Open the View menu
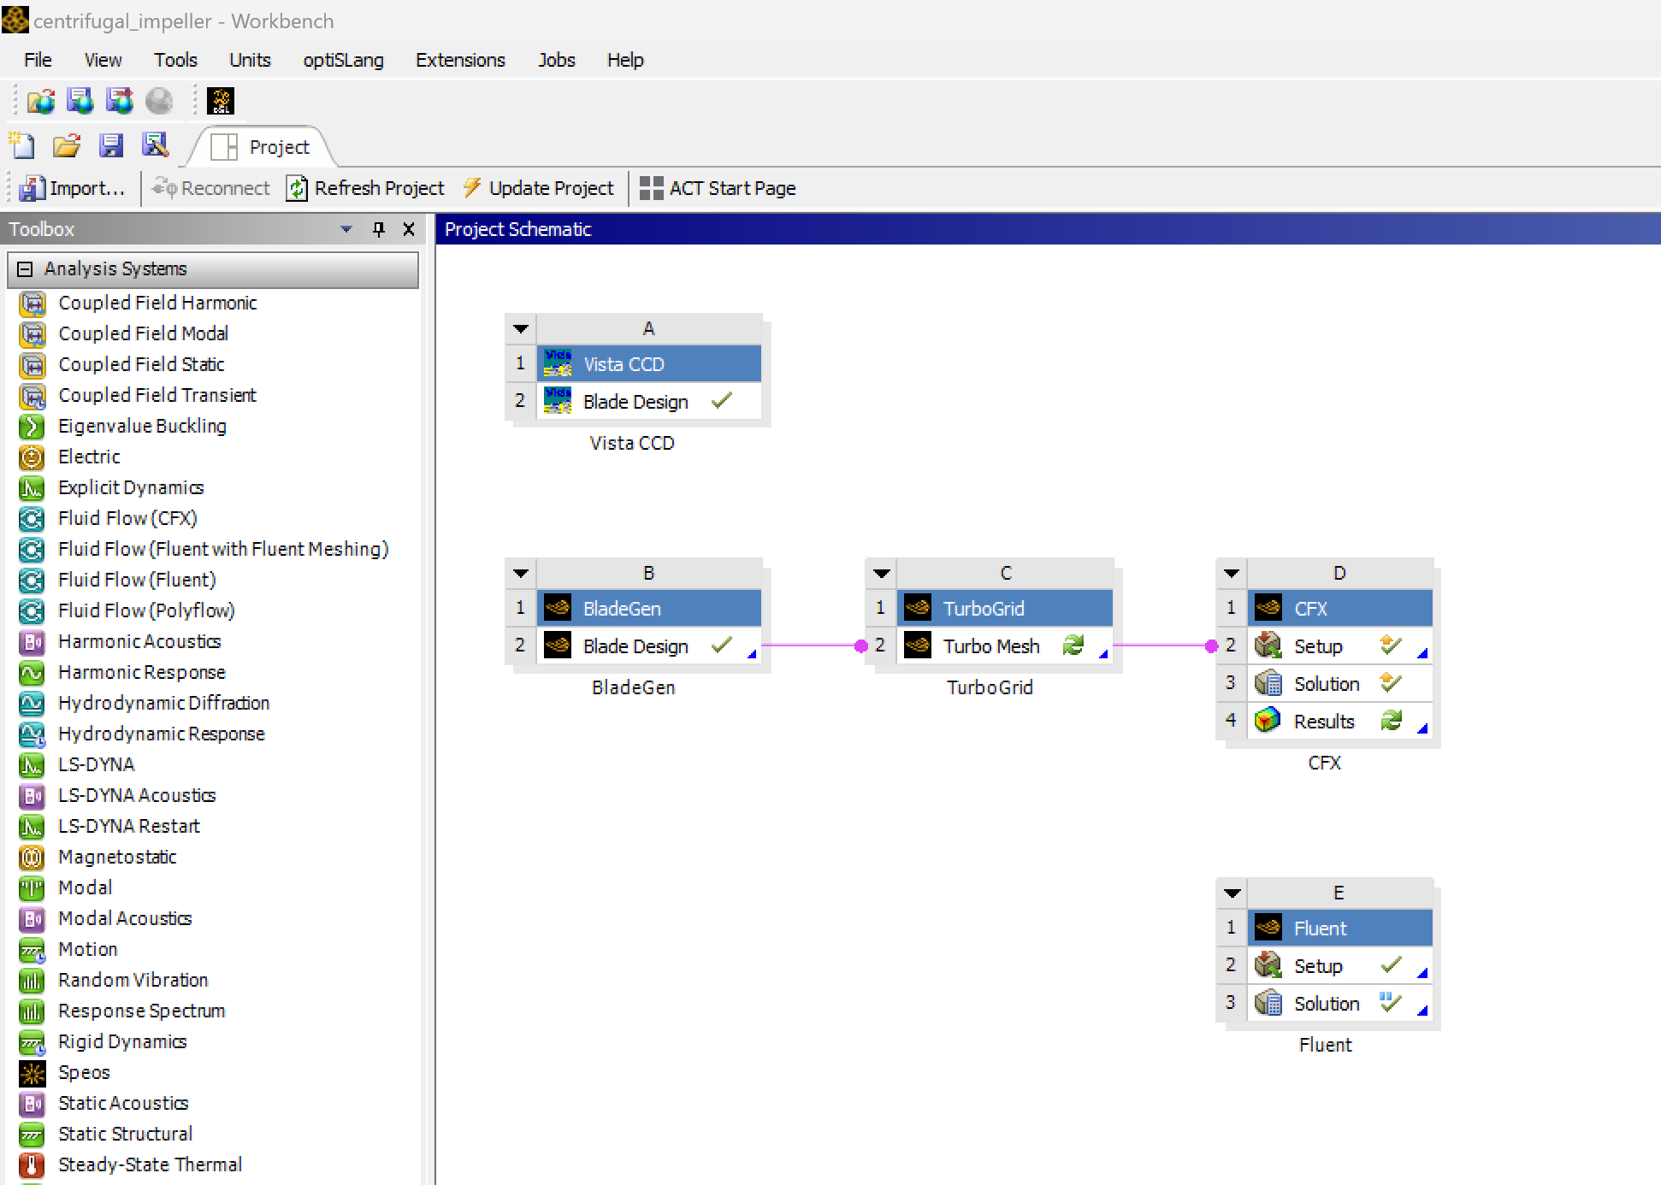 tap(103, 60)
